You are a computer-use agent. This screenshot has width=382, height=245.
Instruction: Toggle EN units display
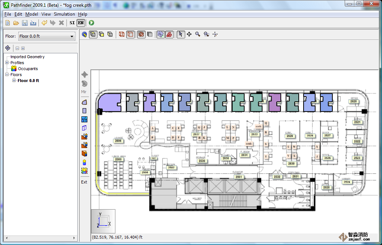coord(81,23)
